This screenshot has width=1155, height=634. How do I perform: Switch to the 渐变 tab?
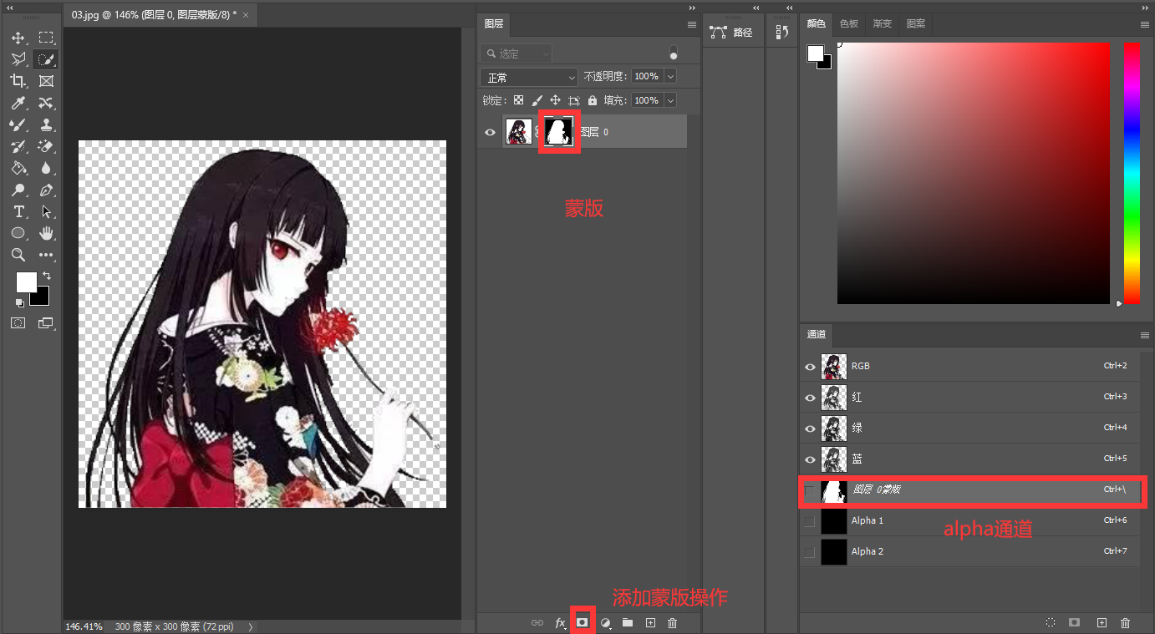pyautogui.click(x=883, y=23)
